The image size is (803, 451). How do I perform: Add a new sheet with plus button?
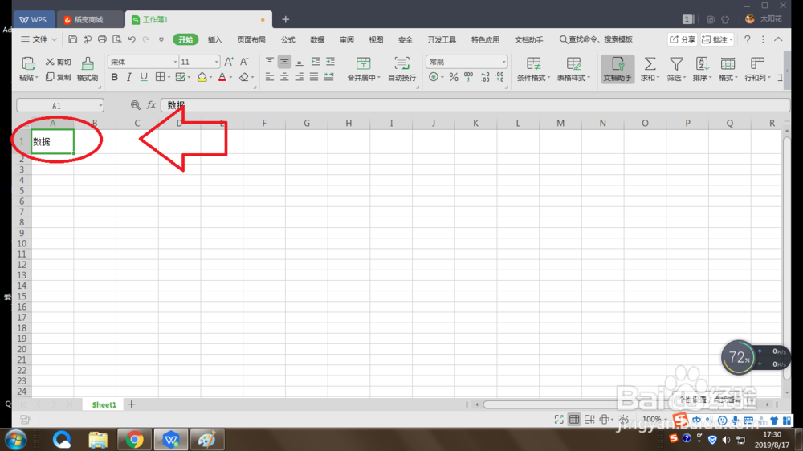point(132,404)
